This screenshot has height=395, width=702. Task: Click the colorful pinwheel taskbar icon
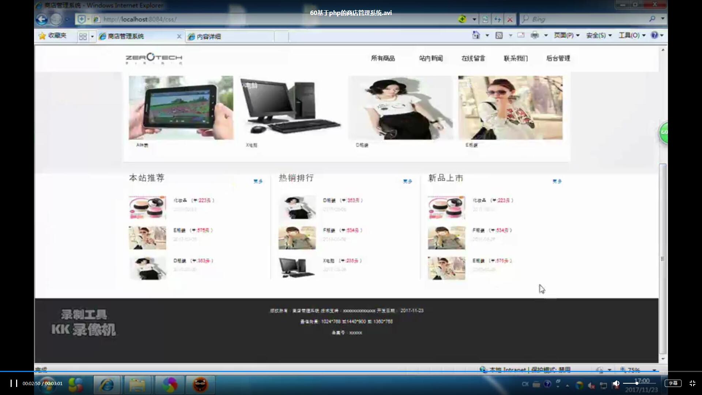[170, 385]
